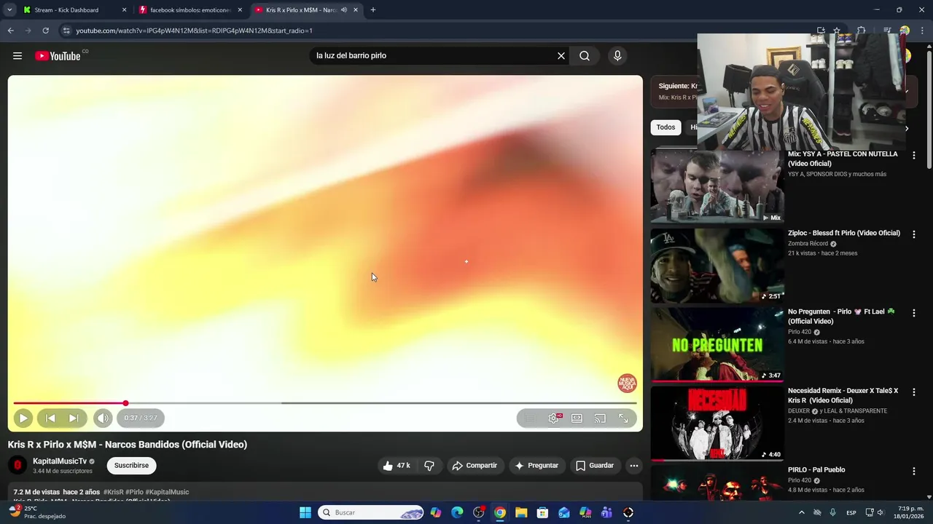Select the Todos filter chip
The image size is (933, 524).
click(665, 127)
